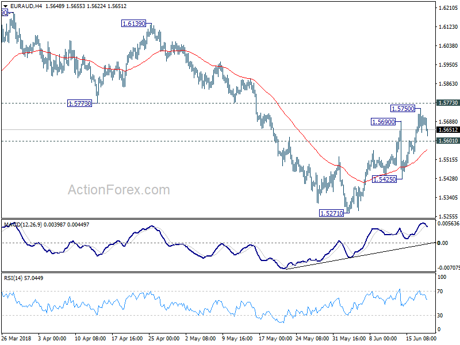
Task: Click the EURAUD,H4 symbol title
Action: point(26,6)
